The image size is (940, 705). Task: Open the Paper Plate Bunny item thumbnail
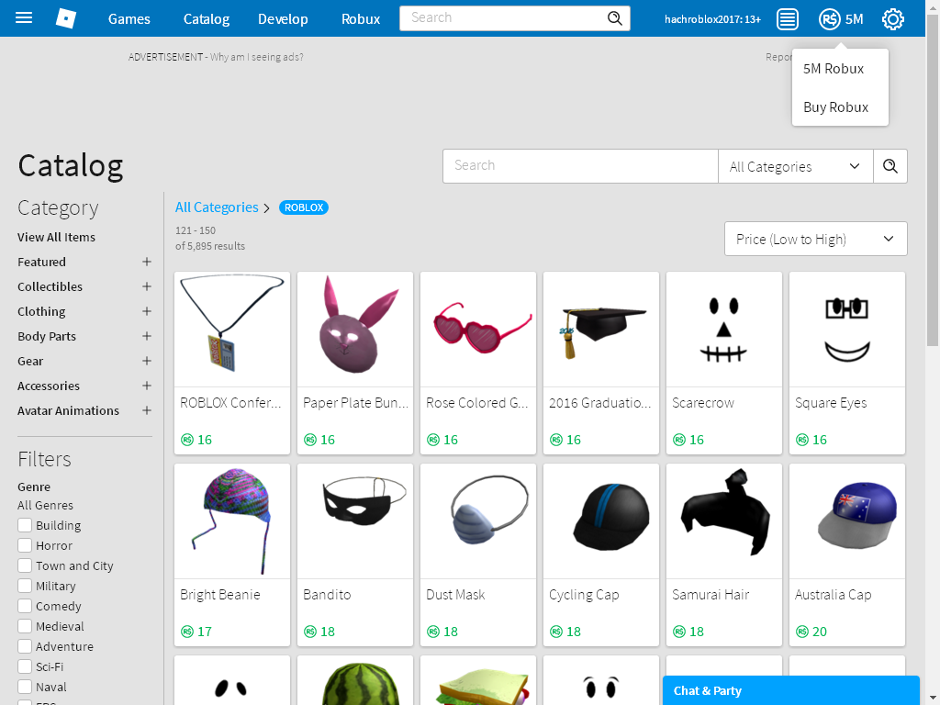[x=355, y=330]
